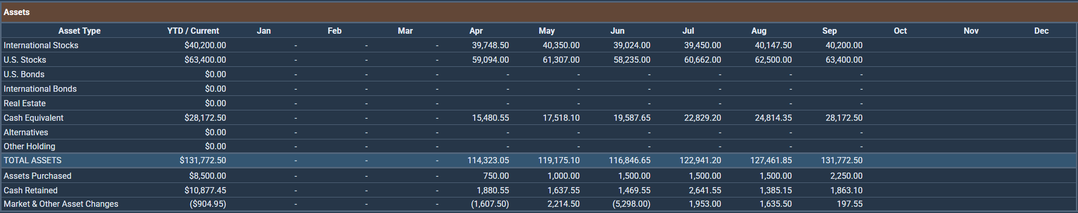Viewport: 1078px width, 213px height.
Task: Click Total Assets July cell 122,941.20
Action: 700,160
